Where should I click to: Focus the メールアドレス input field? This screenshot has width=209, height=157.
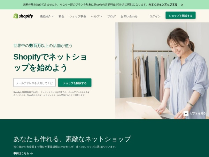pyautogui.click(x=34, y=82)
